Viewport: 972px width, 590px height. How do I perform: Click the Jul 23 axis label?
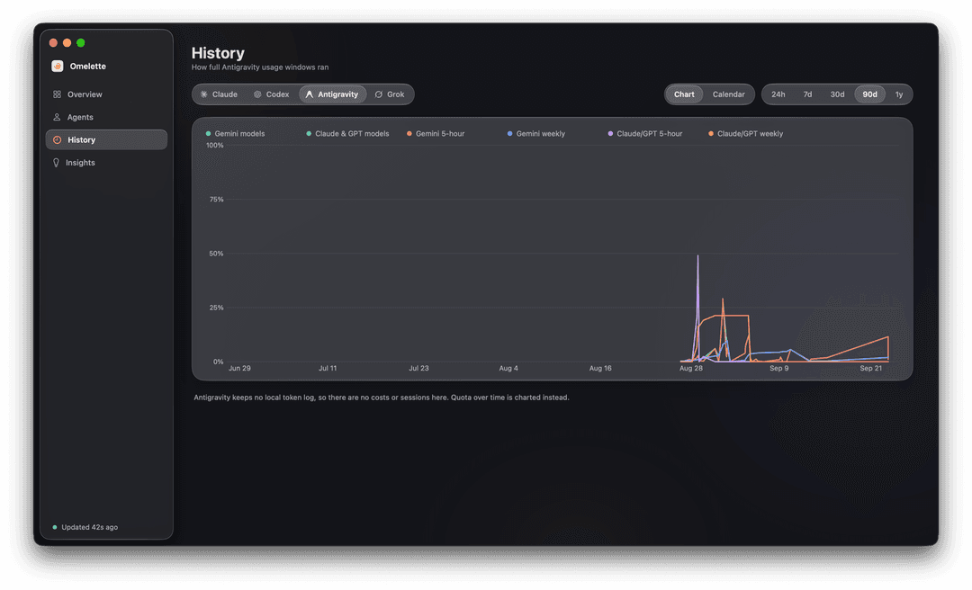418,368
